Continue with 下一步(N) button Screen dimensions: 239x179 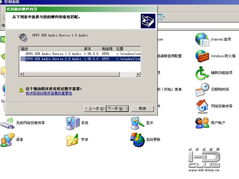(x=117, y=108)
